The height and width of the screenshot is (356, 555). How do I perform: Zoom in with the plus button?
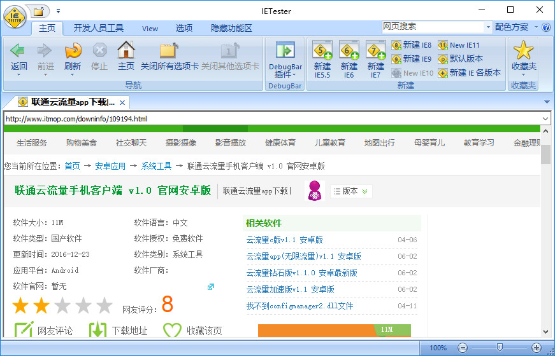pyautogui.click(x=537, y=348)
